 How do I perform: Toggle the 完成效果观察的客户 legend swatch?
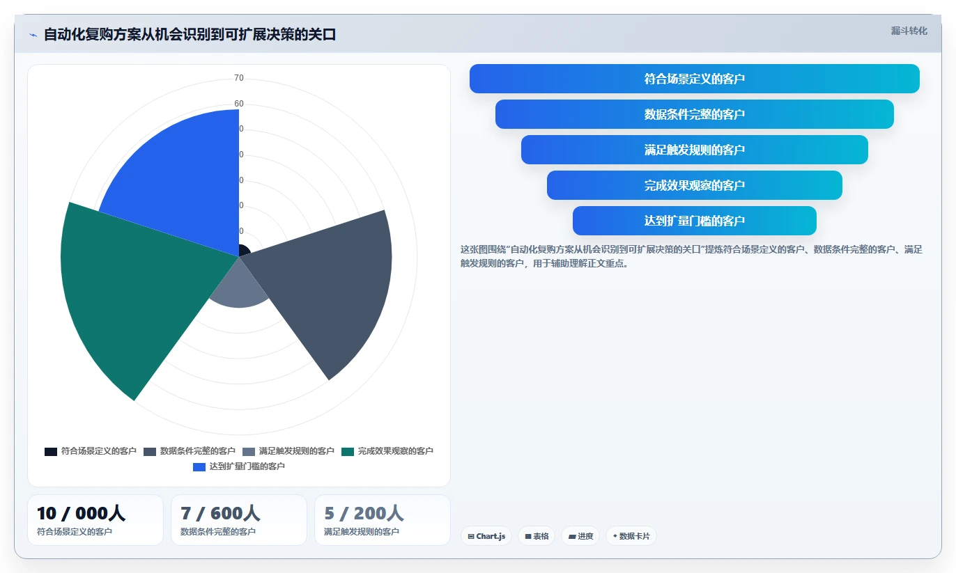click(348, 451)
